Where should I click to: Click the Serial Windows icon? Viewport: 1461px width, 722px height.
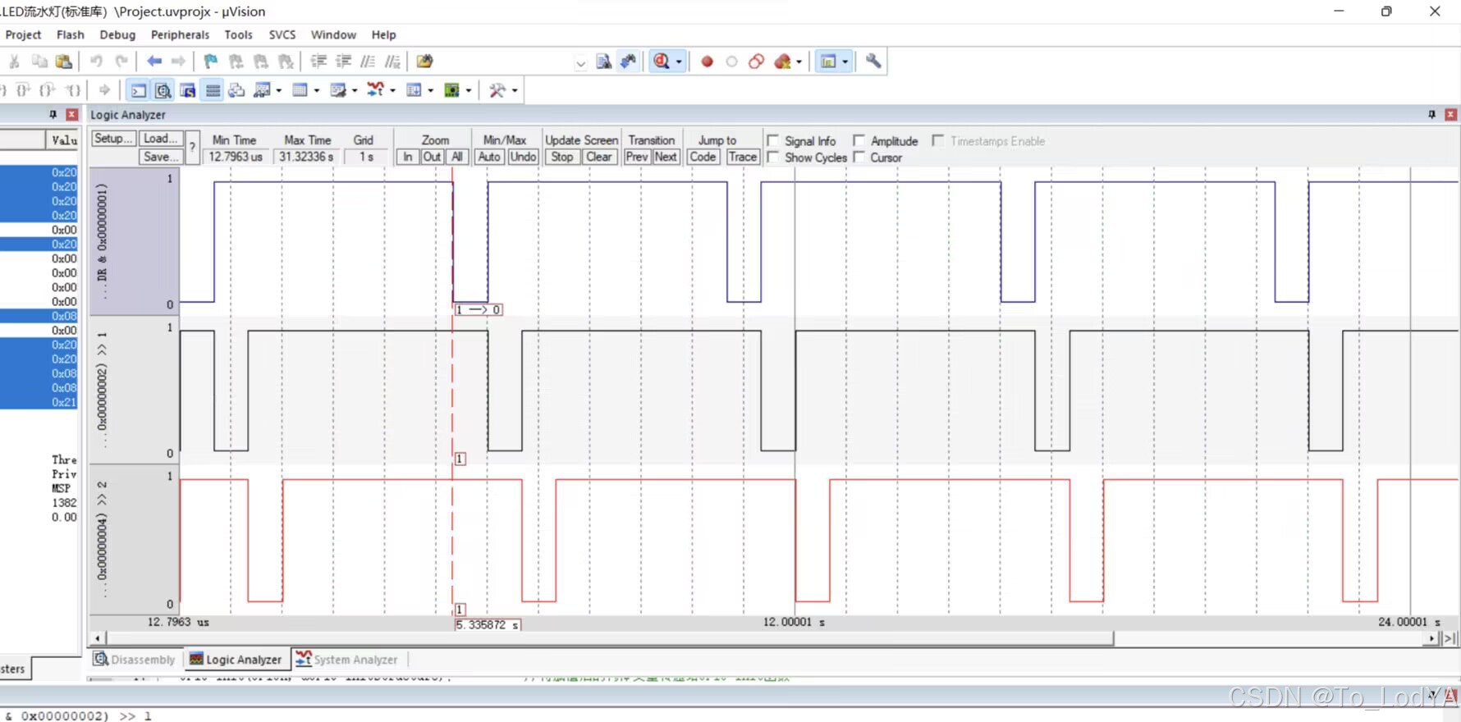pos(337,90)
